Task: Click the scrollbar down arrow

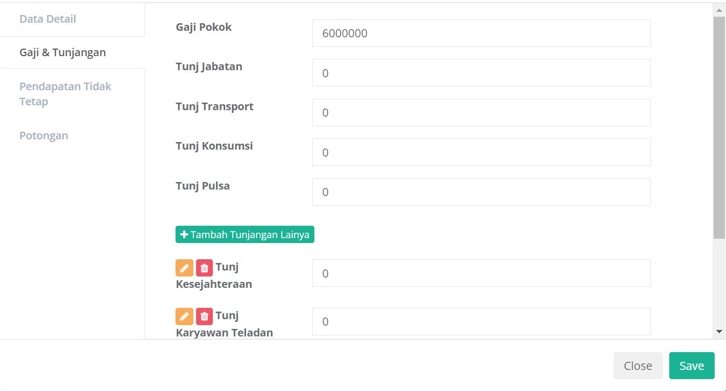Action: (719, 331)
